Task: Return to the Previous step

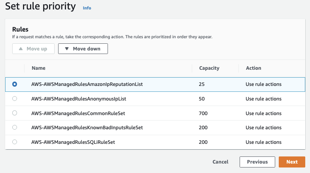Action: pos(257,162)
